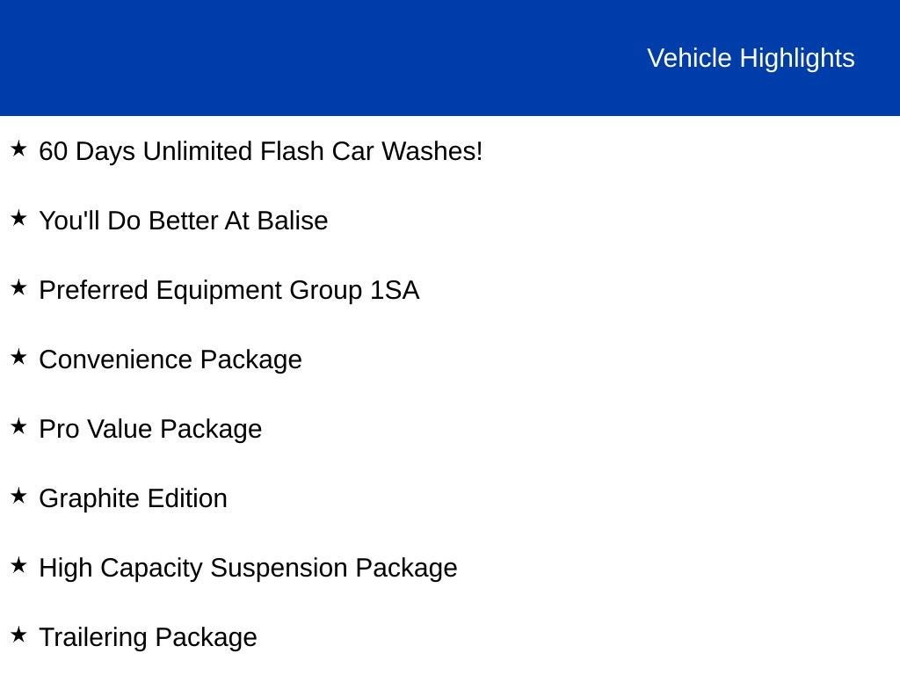Click the 1SA code text
900x675 pixels.
click(395, 290)
